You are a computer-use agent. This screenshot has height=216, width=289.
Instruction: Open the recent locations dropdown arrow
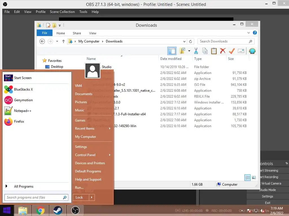point(57,41)
